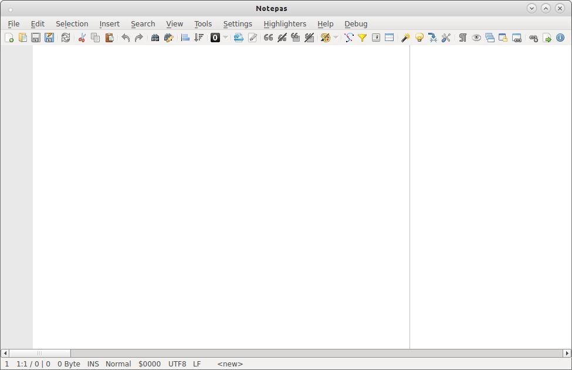Expand dropdown arrow beside the black 0 icon
This screenshot has height=370, width=572.
click(225, 38)
